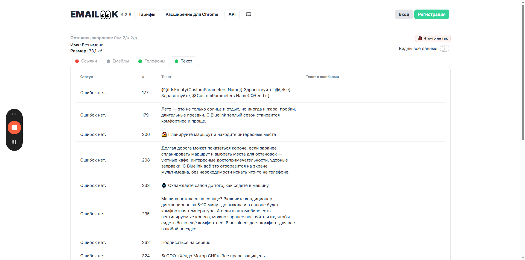
Task: Click the version number 0.3.8
Action: [126, 15]
